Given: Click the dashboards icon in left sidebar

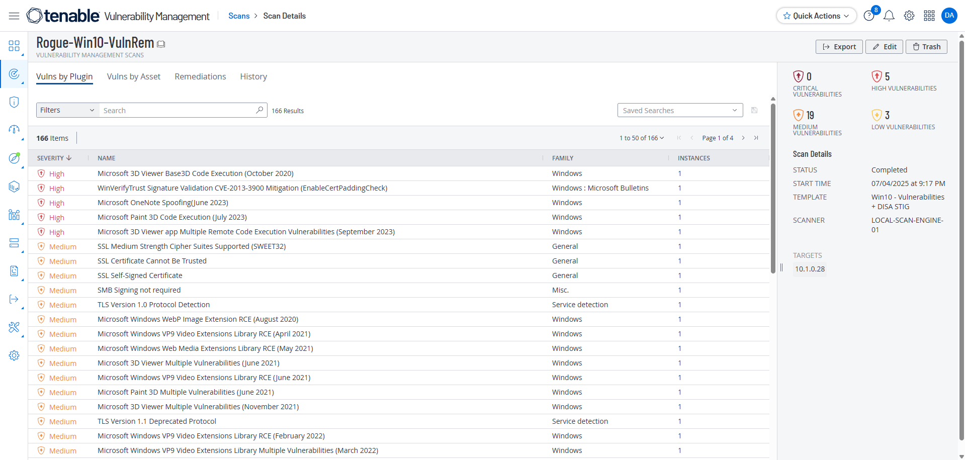Looking at the screenshot, I should click(x=14, y=46).
